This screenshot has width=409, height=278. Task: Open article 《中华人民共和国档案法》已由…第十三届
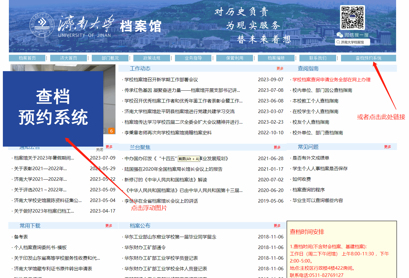pyautogui.click(x=184, y=190)
